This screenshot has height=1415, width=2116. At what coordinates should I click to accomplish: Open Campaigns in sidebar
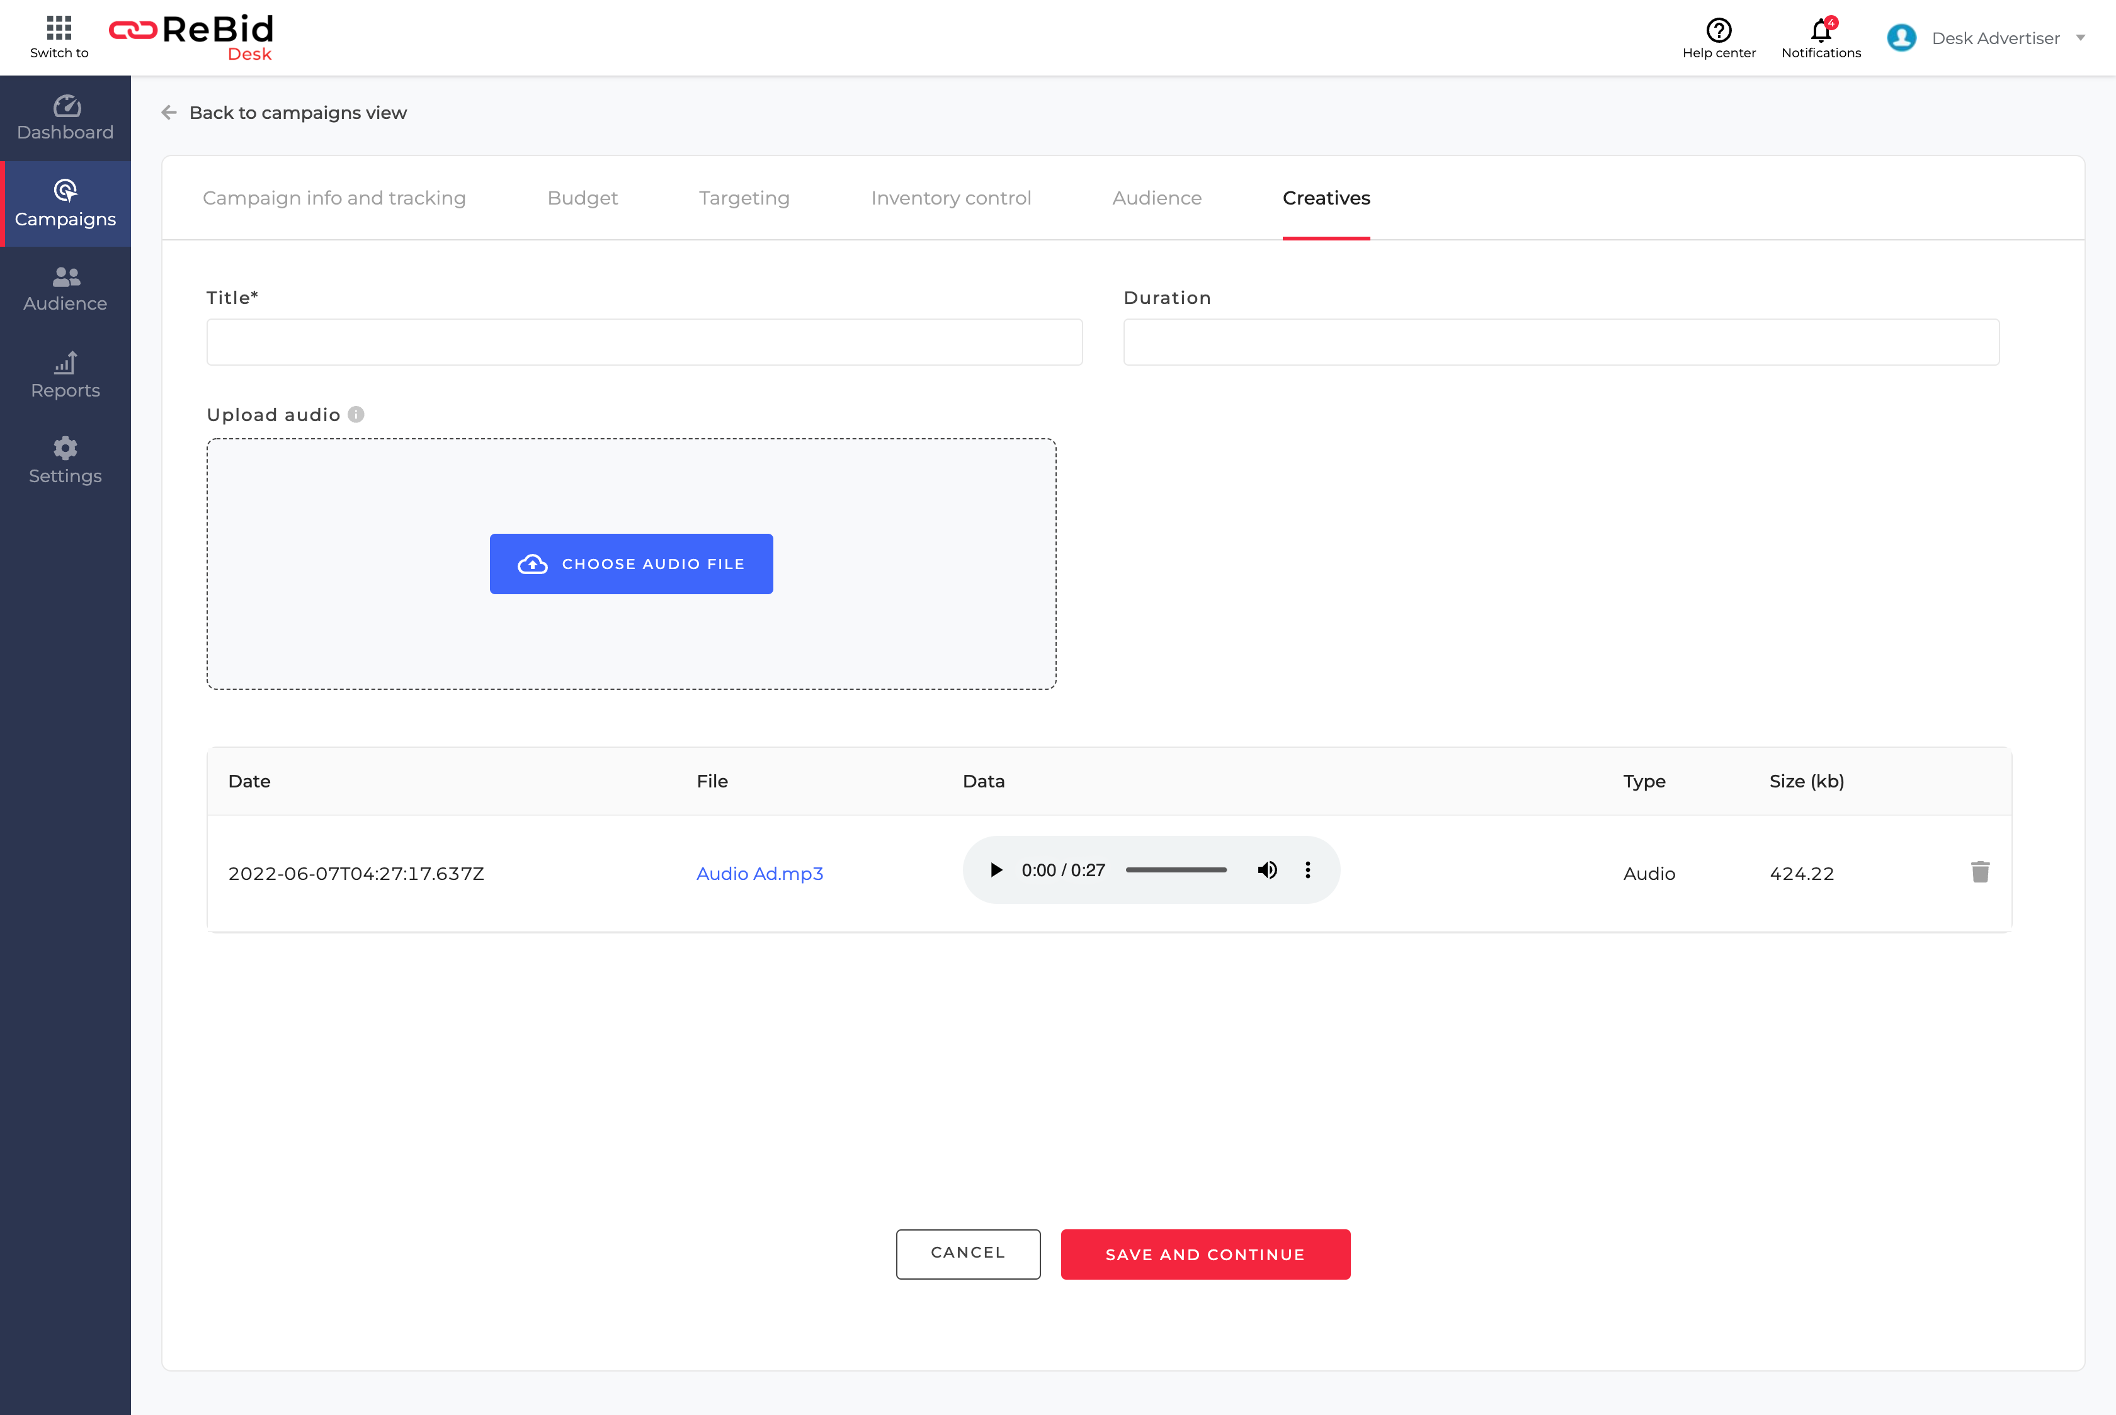click(x=65, y=204)
